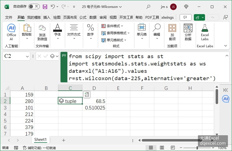
Task: Collapse the side pane with the double arrow
Action: [226, 90]
